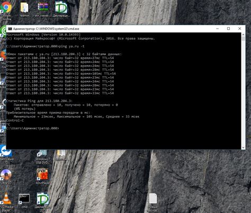Select the Windows 7 USB DVD shortcut
This screenshot has width=251, height=213.
click(x=42, y=154)
